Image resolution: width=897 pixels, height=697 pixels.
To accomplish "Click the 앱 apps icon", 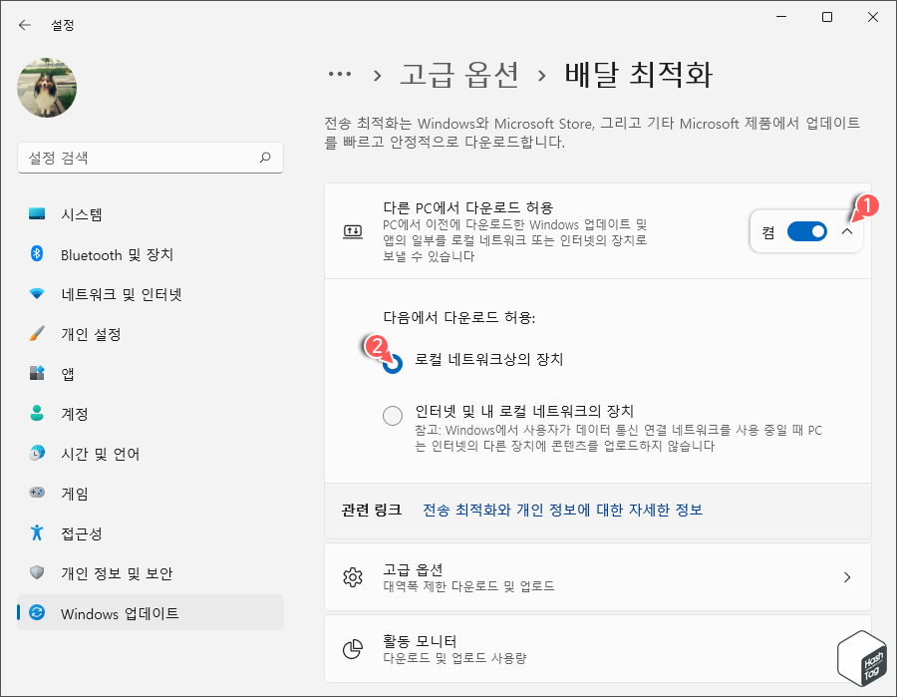I will tap(37, 373).
